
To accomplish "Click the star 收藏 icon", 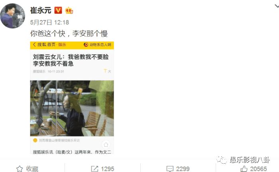I will click(x=20, y=169).
